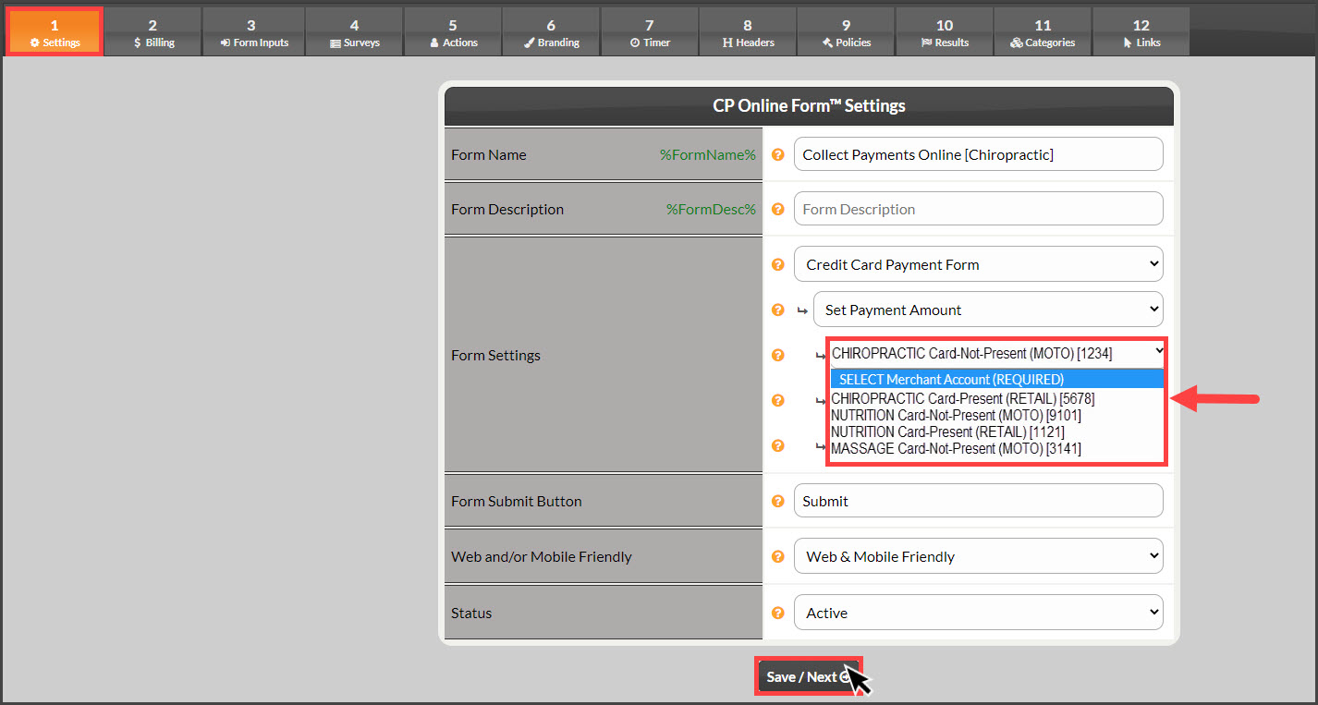The image size is (1318, 705).
Task: Open the Categories tab
Action: (1043, 32)
